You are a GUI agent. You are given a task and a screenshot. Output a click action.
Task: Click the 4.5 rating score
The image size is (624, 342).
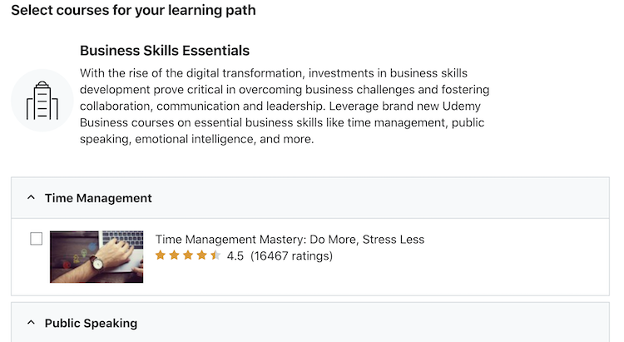click(x=235, y=255)
